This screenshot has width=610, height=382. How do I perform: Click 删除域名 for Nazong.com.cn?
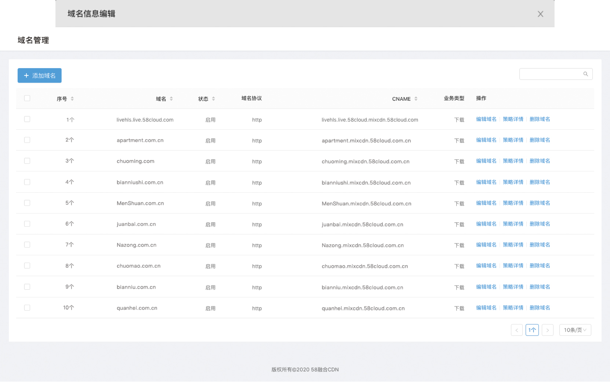[540, 245]
